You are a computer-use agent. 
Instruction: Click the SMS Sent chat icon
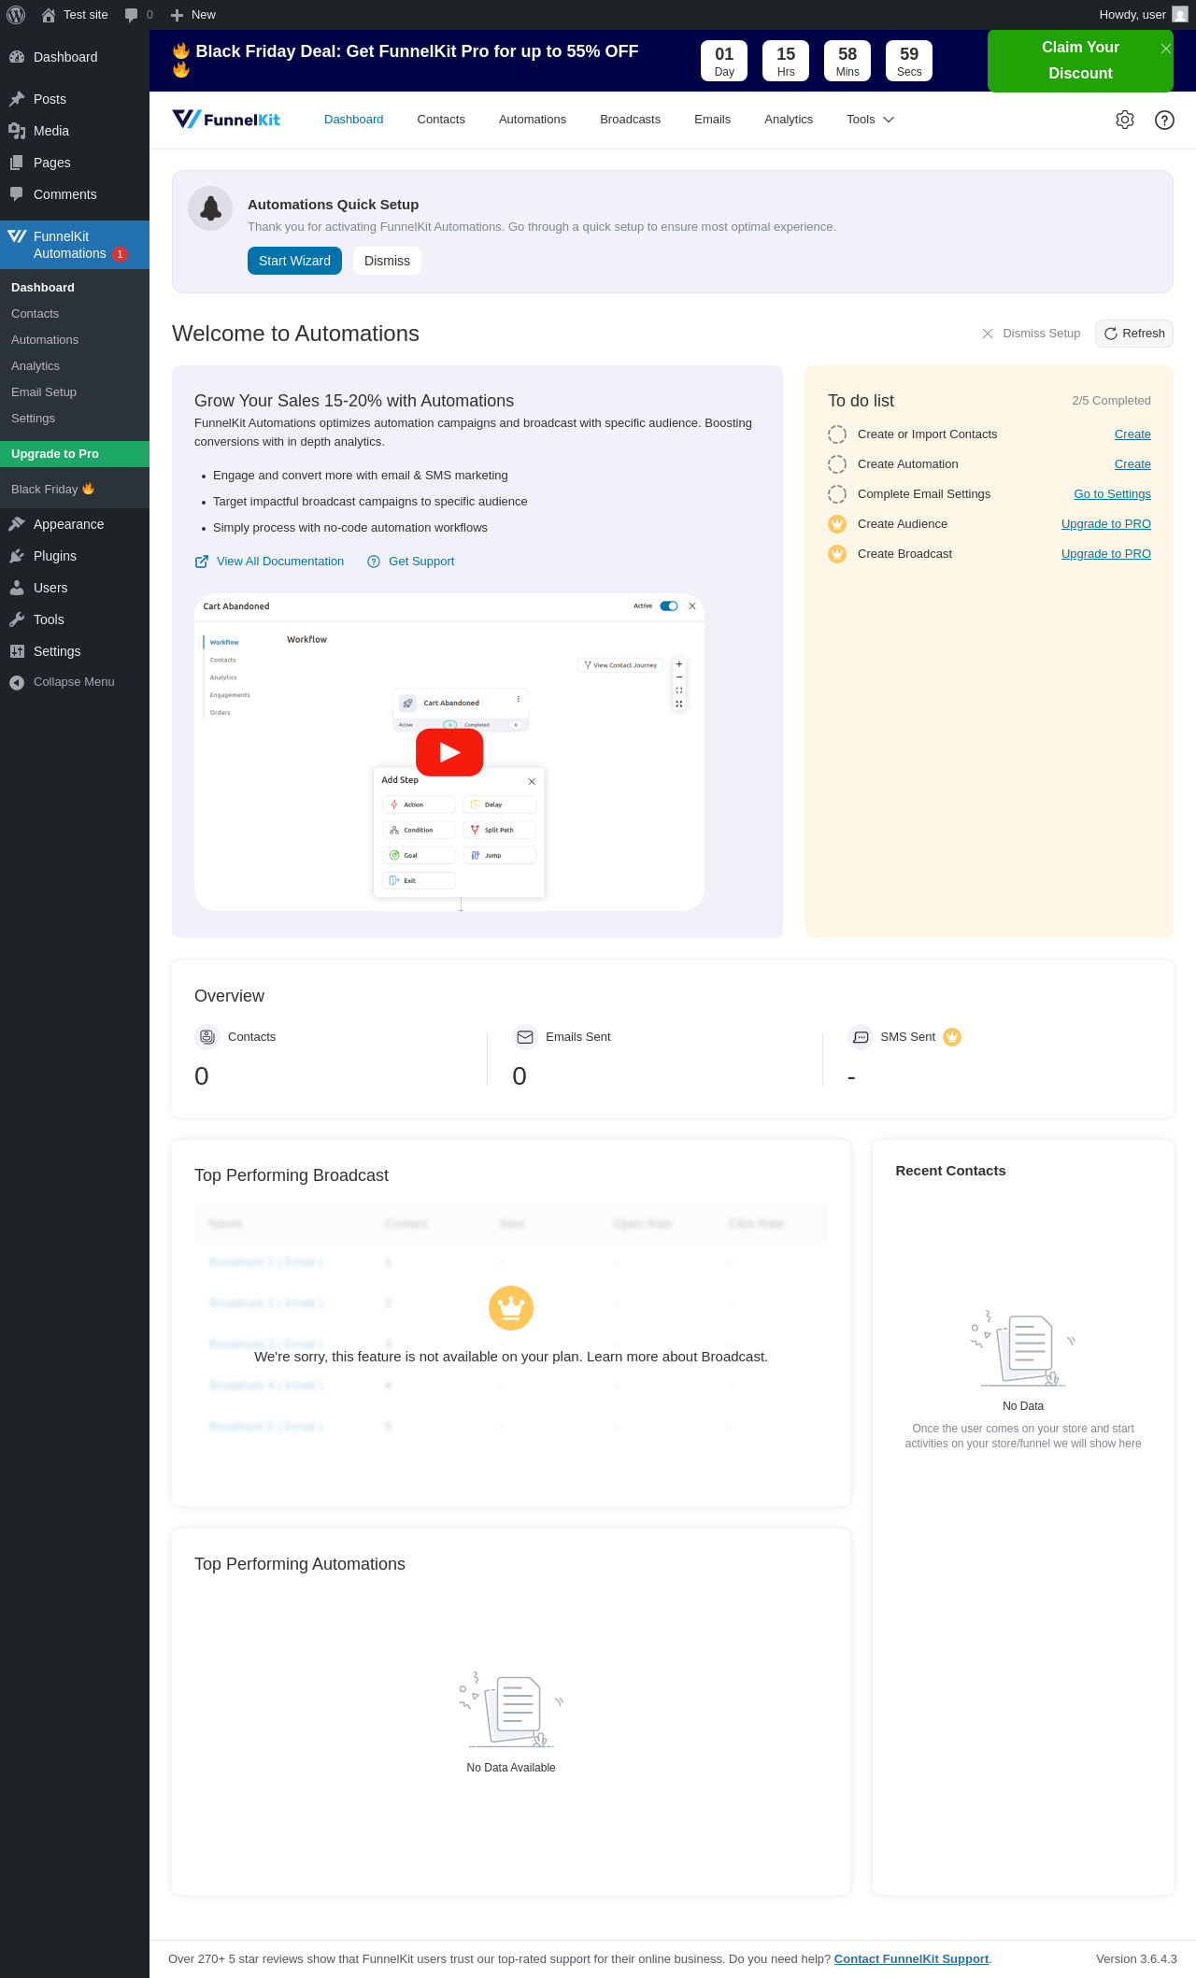click(861, 1037)
